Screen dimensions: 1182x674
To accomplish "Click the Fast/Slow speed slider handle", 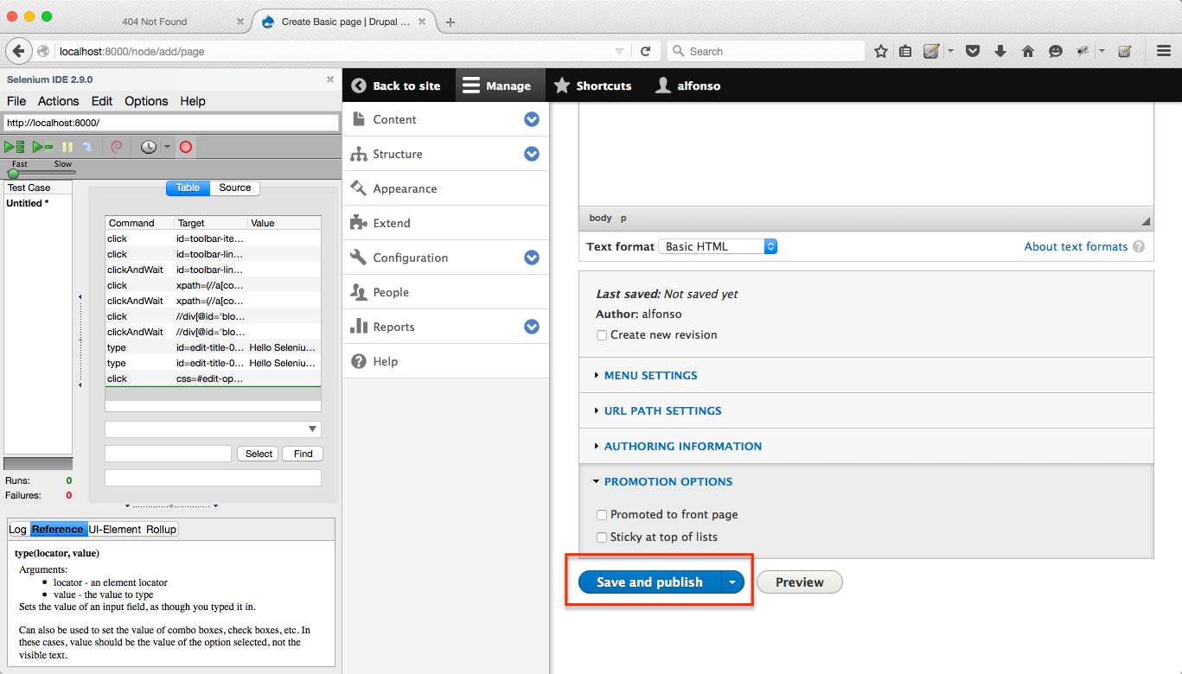I will tap(13, 173).
